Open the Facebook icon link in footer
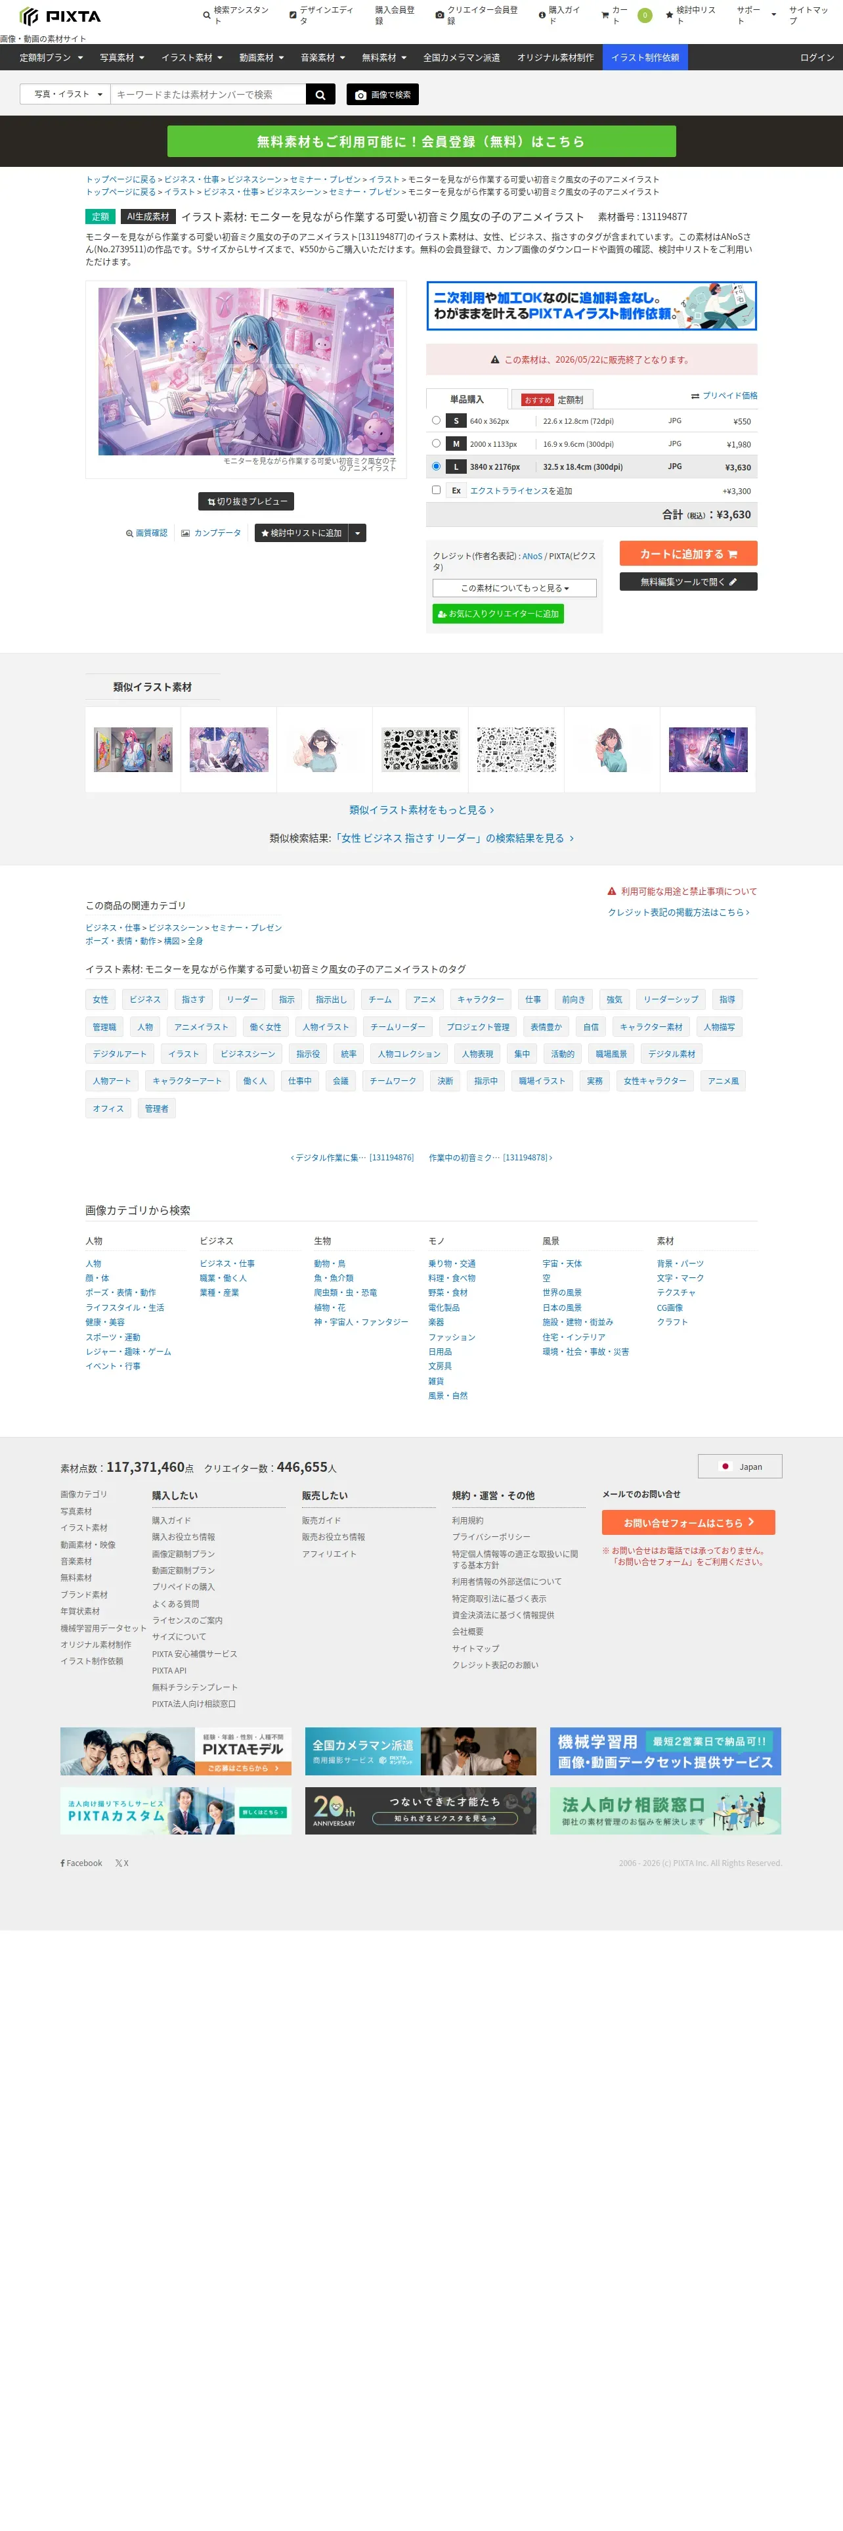 coord(81,1863)
